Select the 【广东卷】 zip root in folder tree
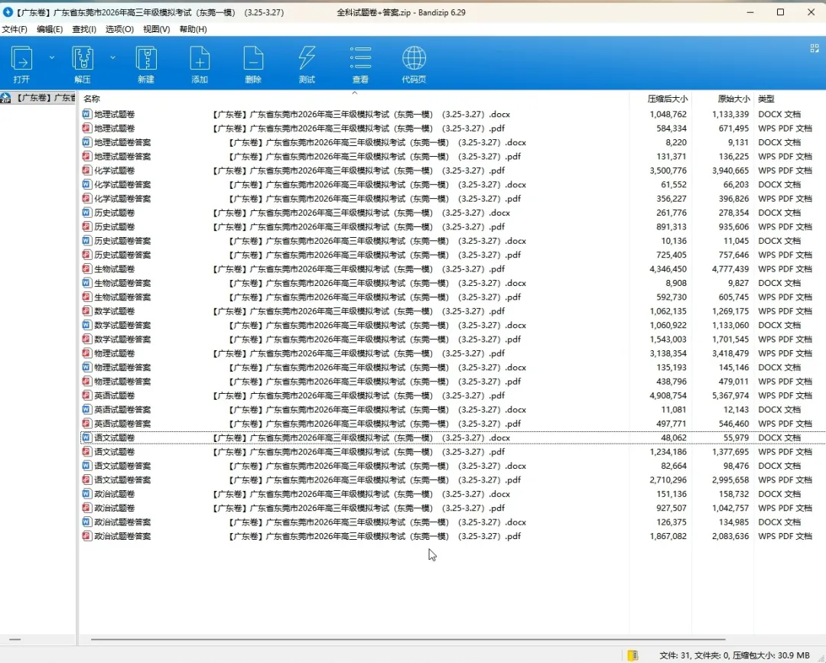Image resolution: width=826 pixels, height=663 pixels. click(x=38, y=98)
